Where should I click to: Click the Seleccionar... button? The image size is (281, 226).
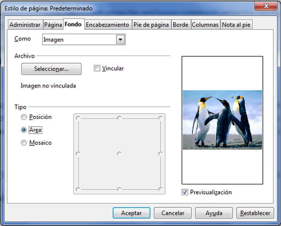coord(51,69)
